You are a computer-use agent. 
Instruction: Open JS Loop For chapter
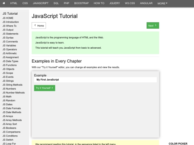pos(9,144)
